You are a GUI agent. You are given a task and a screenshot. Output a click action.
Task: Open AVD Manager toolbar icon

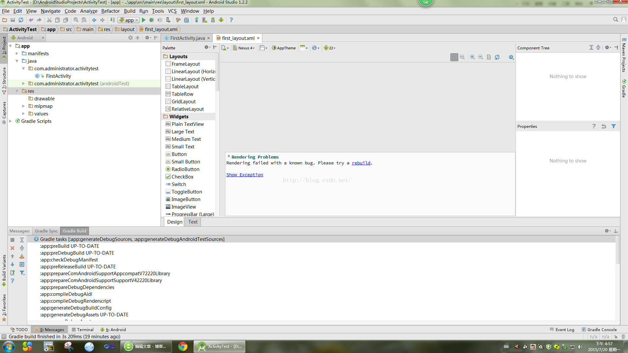205,20
